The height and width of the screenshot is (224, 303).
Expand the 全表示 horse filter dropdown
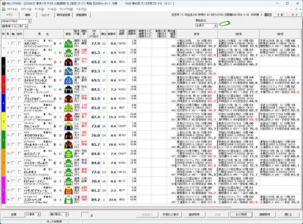coord(206,25)
